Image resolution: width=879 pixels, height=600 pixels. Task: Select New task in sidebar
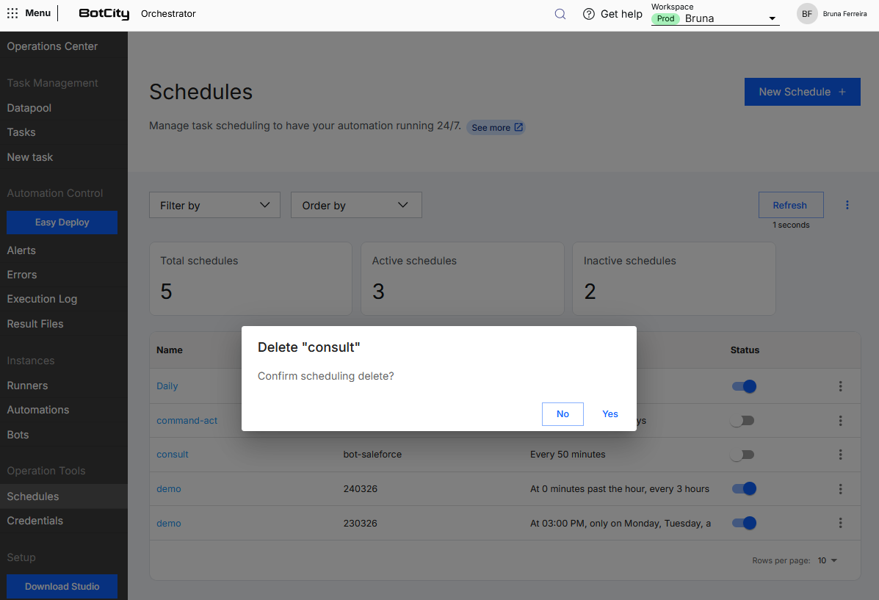point(29,158)
